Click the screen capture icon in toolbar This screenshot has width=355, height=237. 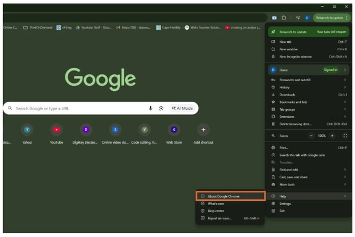click(x=274, y=17)
